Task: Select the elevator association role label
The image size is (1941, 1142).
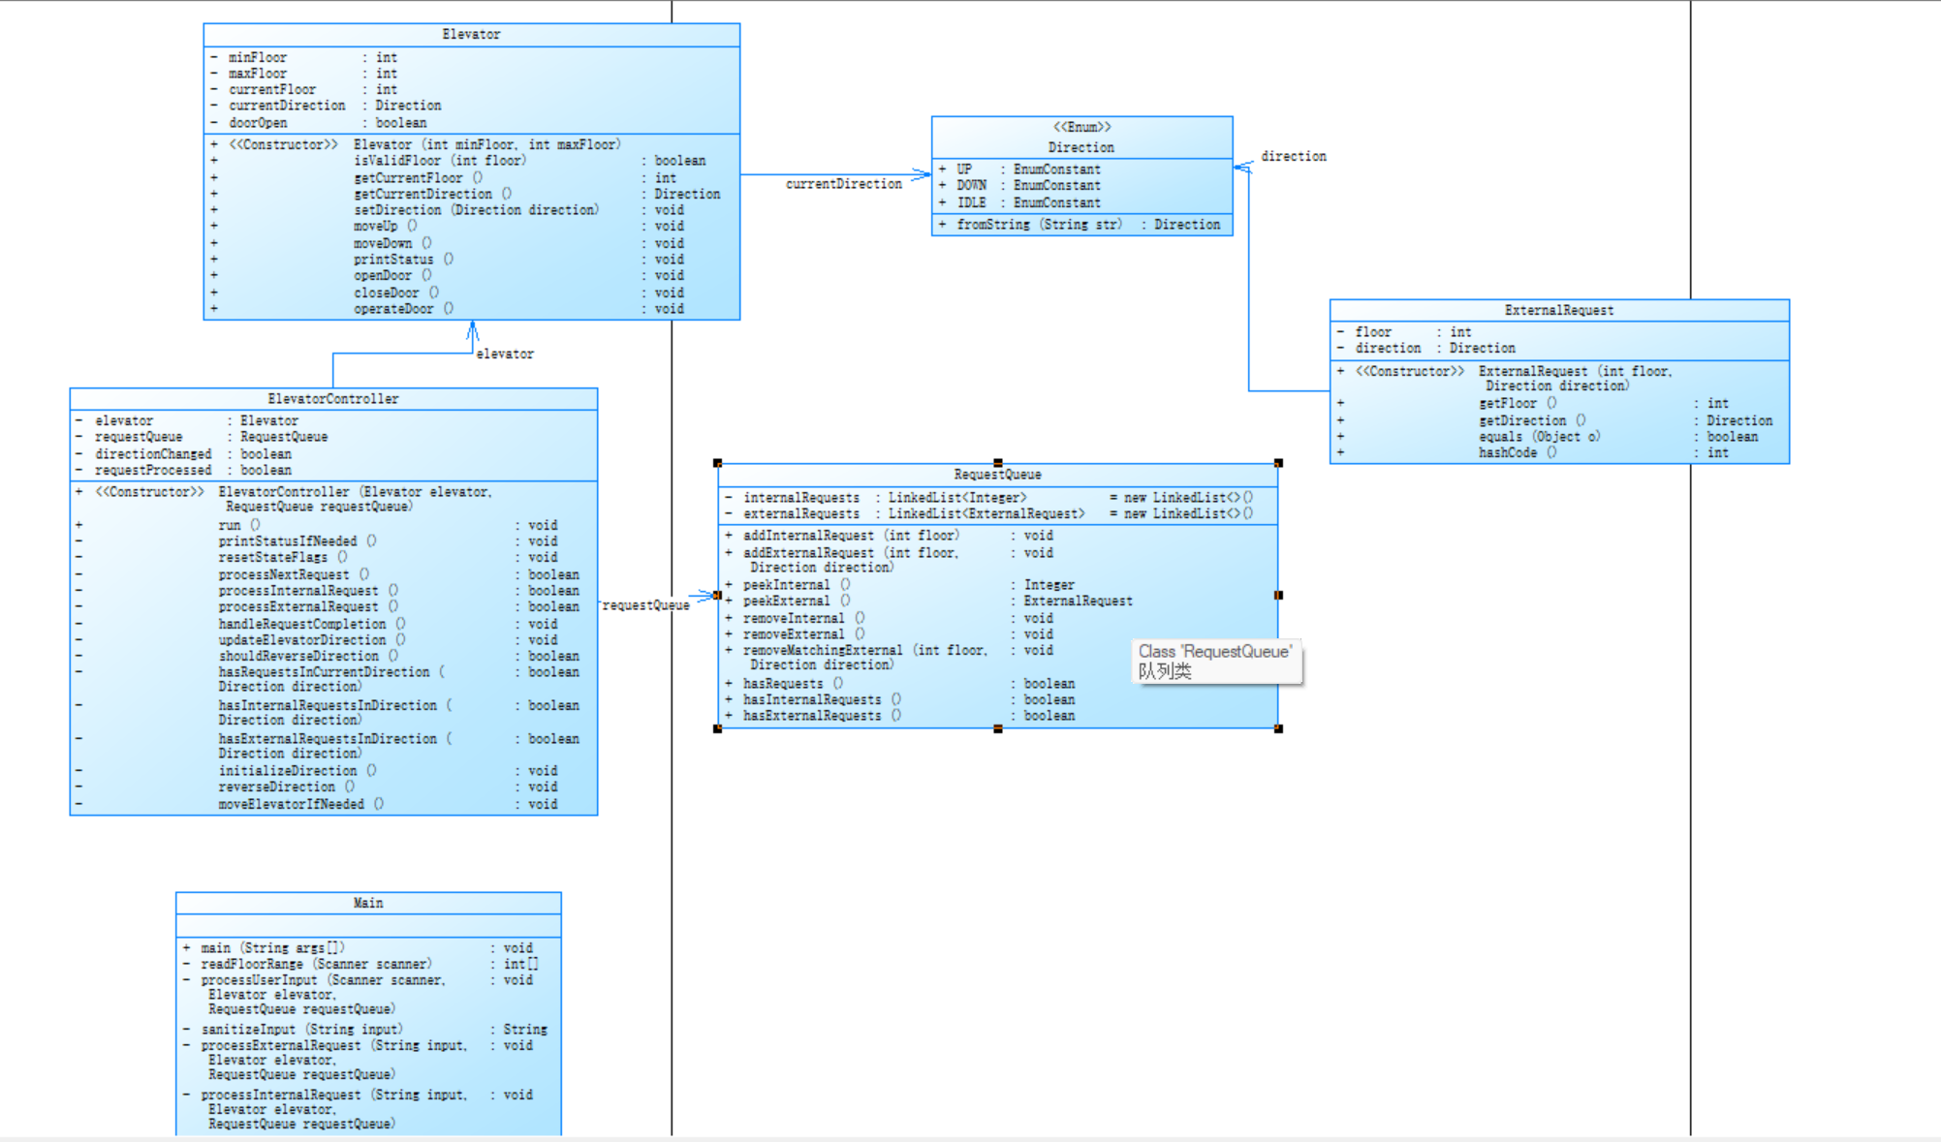Action: (505, 354)
